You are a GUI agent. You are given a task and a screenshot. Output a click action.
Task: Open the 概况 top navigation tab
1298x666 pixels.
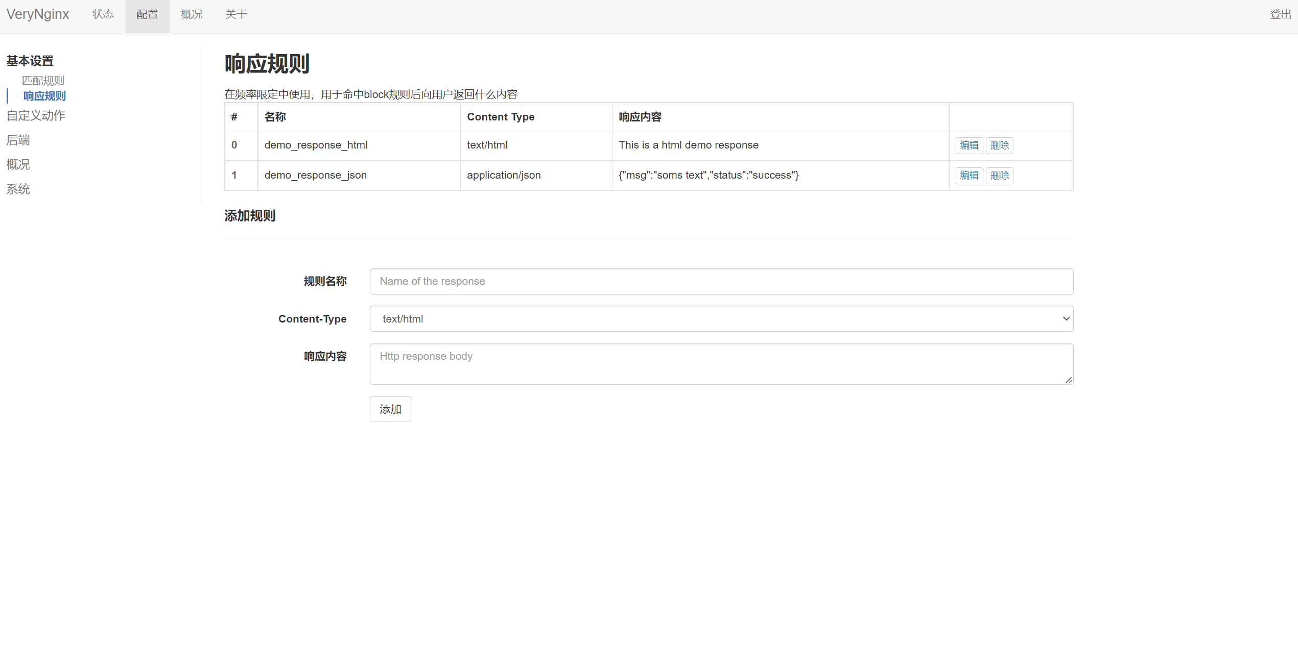(x=192, y=14)
